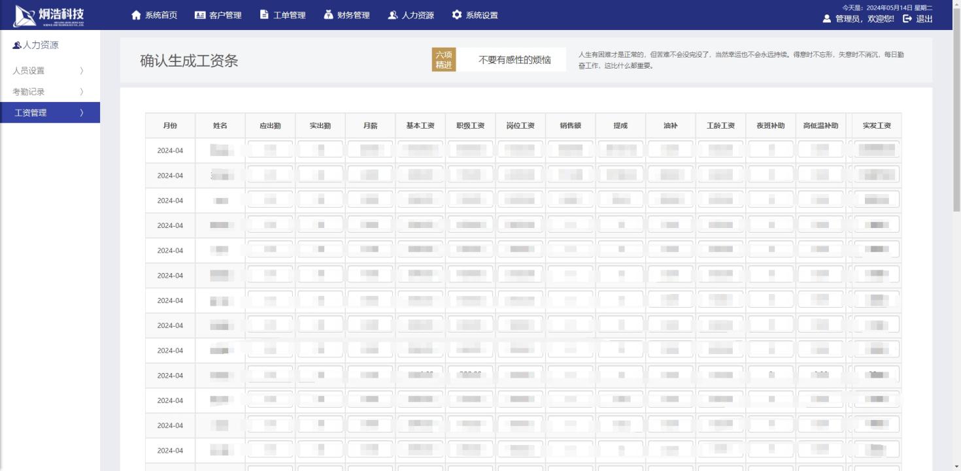Expand the 人员设置 sidebar chevron
The width and height of the screenshot is (961, 471).
click(82, 71)
